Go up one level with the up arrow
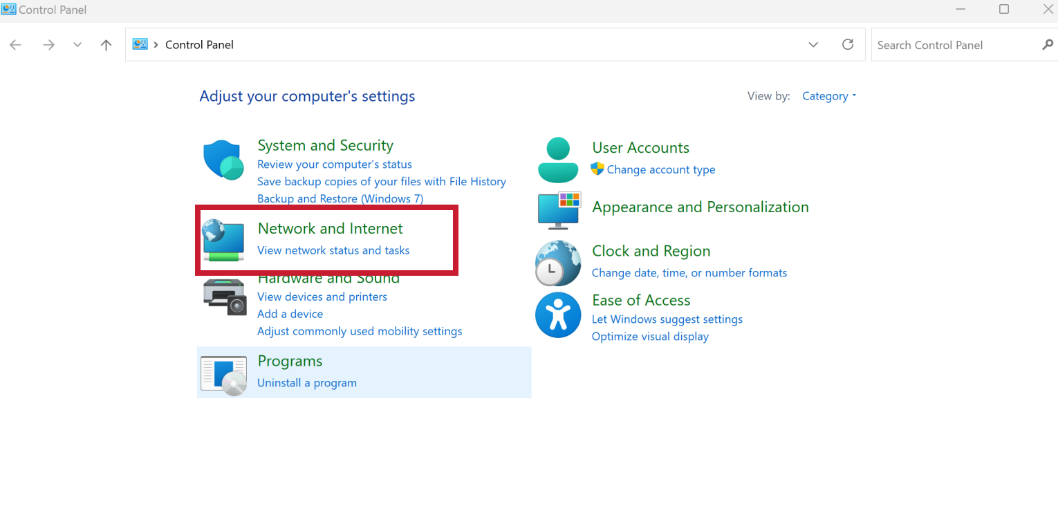 tap(106, 45)
